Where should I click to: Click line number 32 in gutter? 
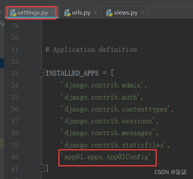point(14,61)
